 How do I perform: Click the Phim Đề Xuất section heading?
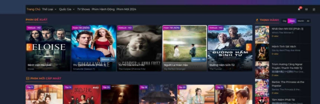coord(37,20)
